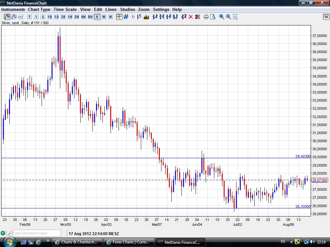The width and height of the screenshot is (330, 247).
Task: Set the time scale to Weekly (W)
Action: click(104, 17)
